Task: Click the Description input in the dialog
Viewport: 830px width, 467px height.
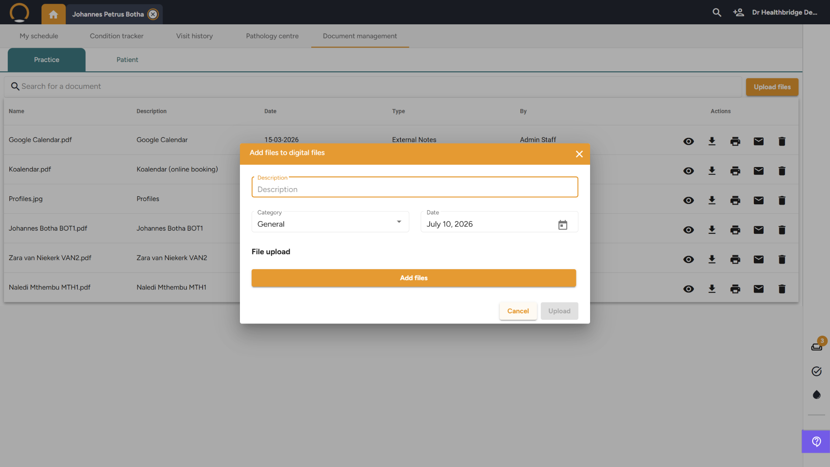Action: 415,187
